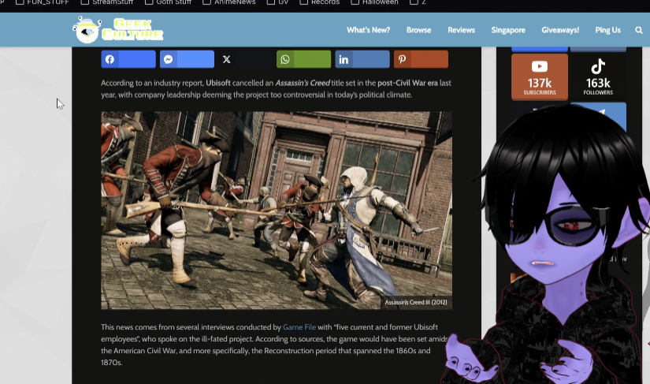This screenshot has height=384, width=650.
Task: Share article on Pinterest
Action: [421, 59]
